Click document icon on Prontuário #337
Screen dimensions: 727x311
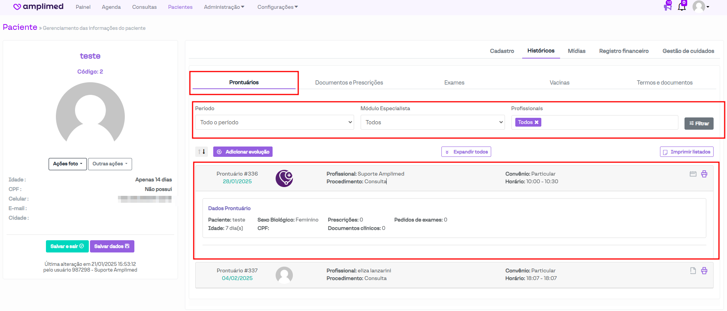[x=693, y=271]
